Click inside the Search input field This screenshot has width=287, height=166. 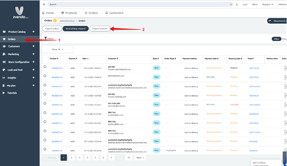140,4
